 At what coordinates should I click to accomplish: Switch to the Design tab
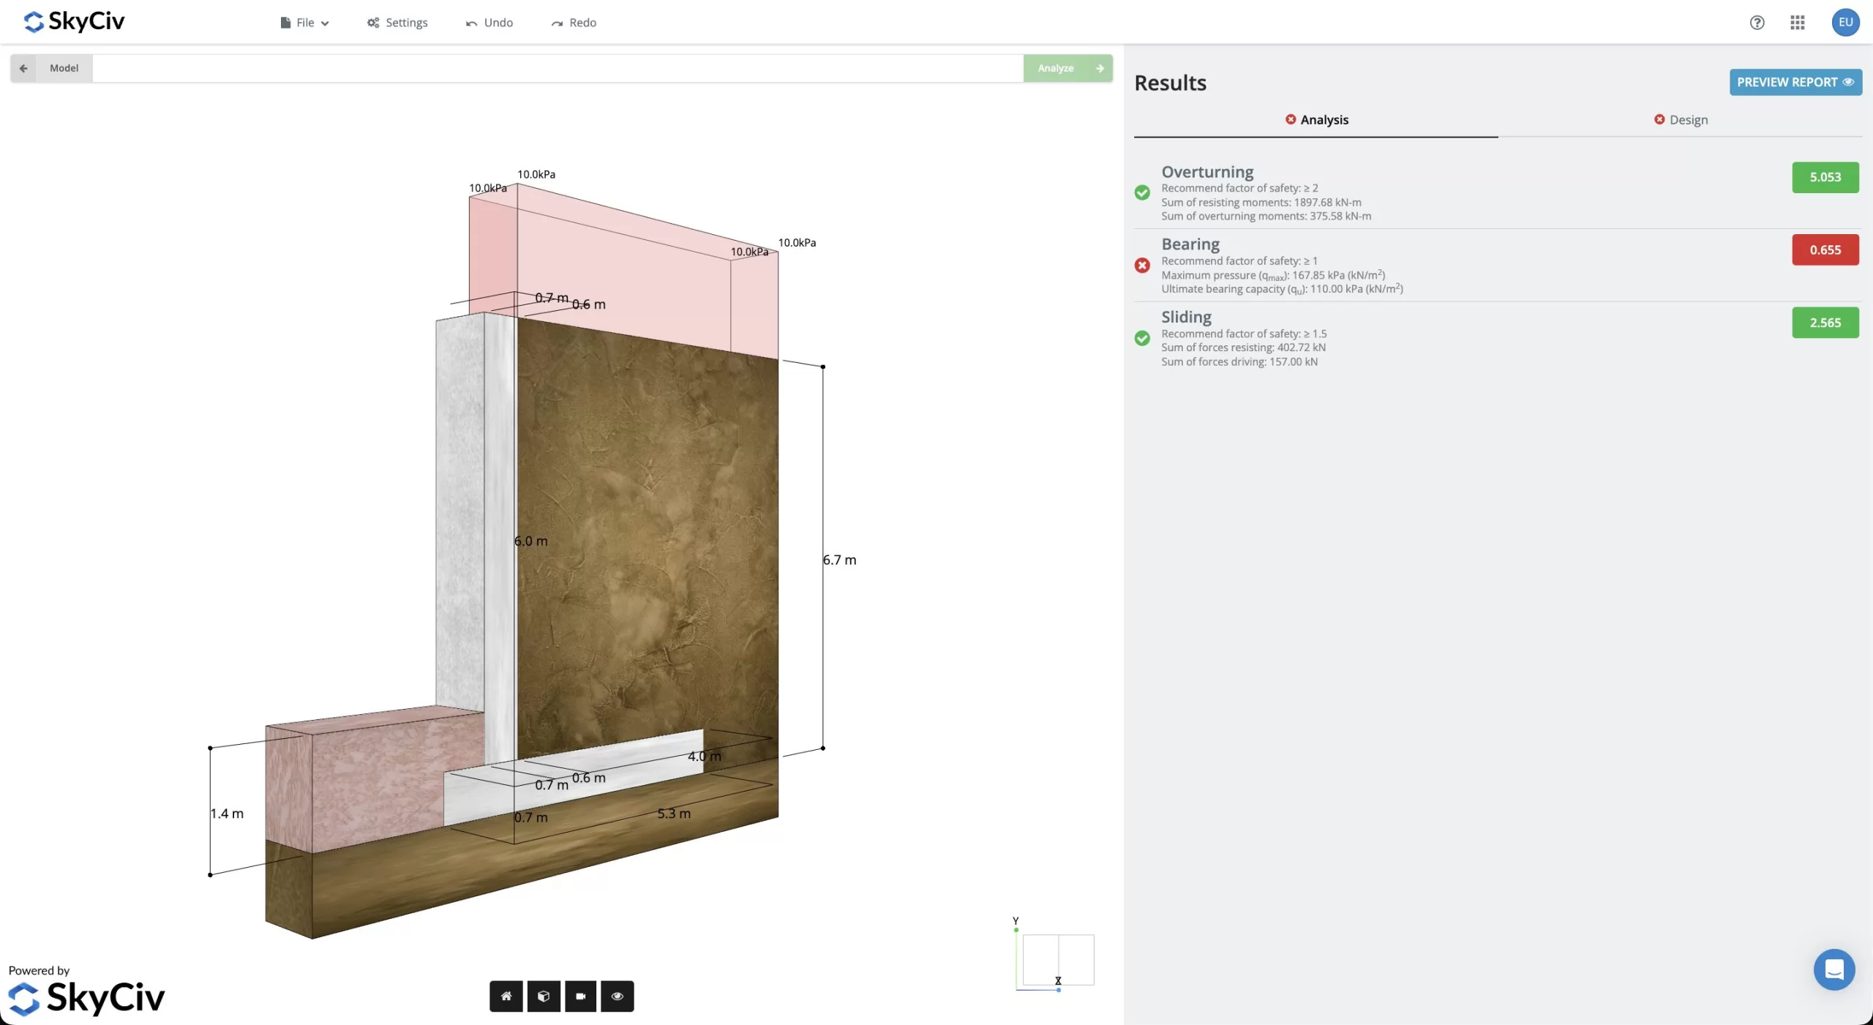tap(1681, 120)
